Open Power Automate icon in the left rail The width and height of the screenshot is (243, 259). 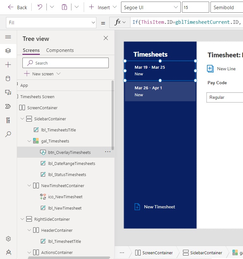pos(8,106)
